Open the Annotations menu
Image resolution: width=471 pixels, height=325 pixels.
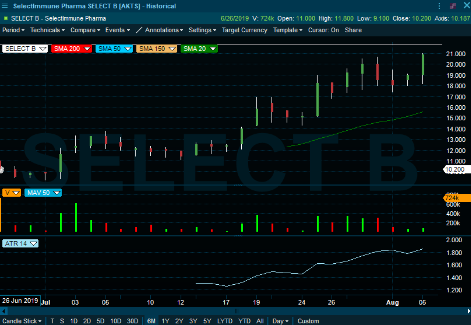point(164,30)
